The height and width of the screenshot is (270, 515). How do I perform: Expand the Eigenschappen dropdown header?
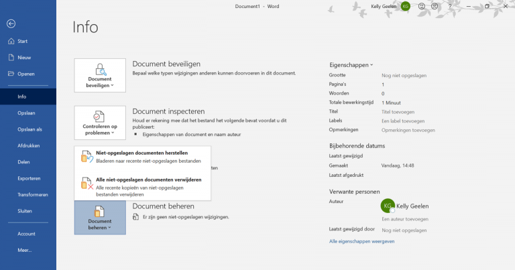[x=351, y=65]
